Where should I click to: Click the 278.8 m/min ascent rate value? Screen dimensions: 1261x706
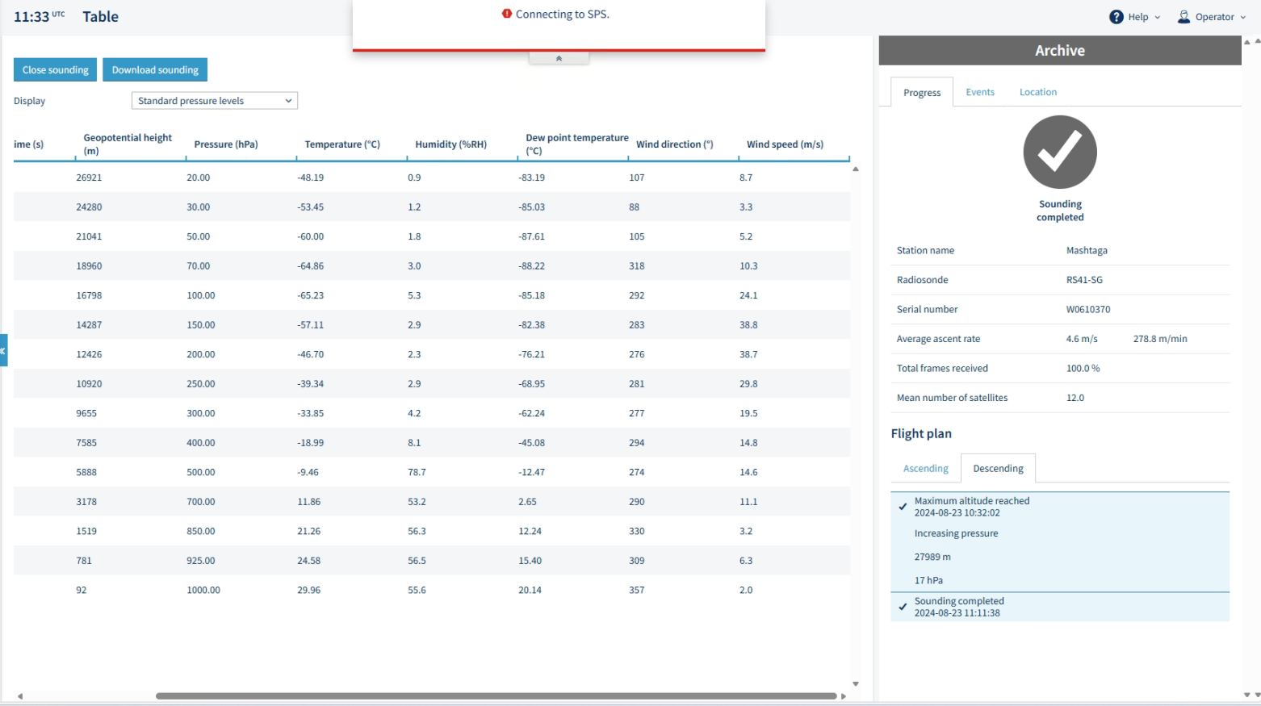(1160, 339)
